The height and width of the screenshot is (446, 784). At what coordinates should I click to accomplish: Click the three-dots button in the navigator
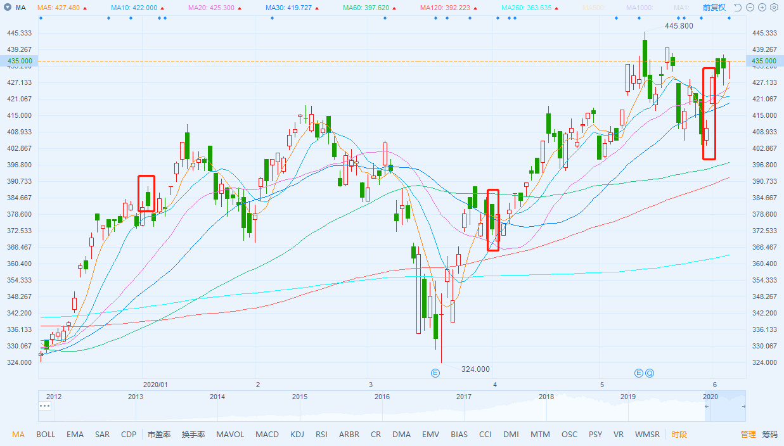(x=44, y=405)
